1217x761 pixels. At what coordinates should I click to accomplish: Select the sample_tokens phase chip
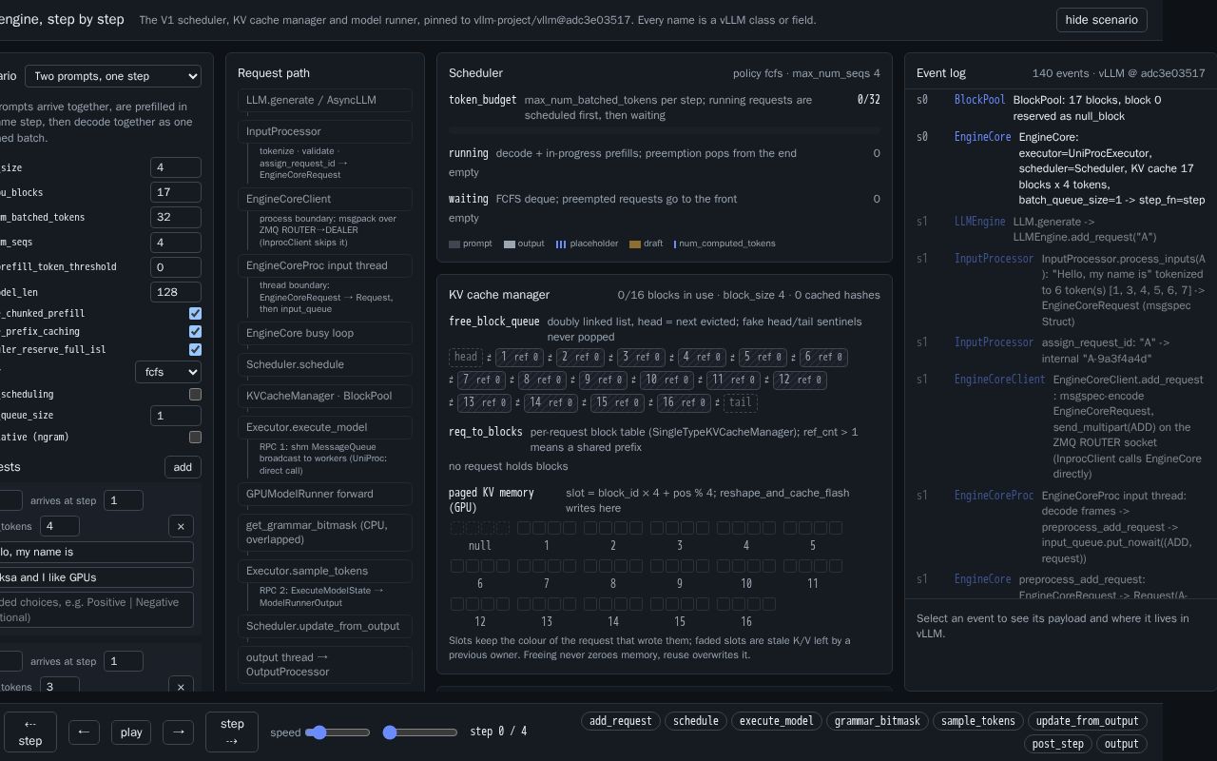[x=978, y=721]
